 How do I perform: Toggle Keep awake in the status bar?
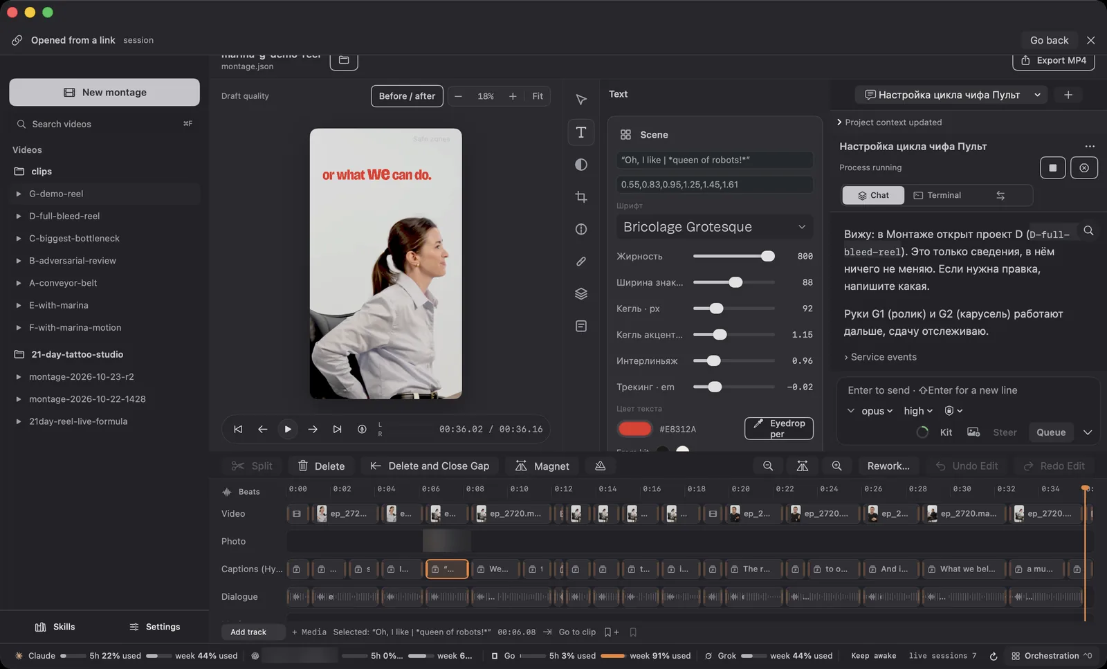tap(873, 656)
